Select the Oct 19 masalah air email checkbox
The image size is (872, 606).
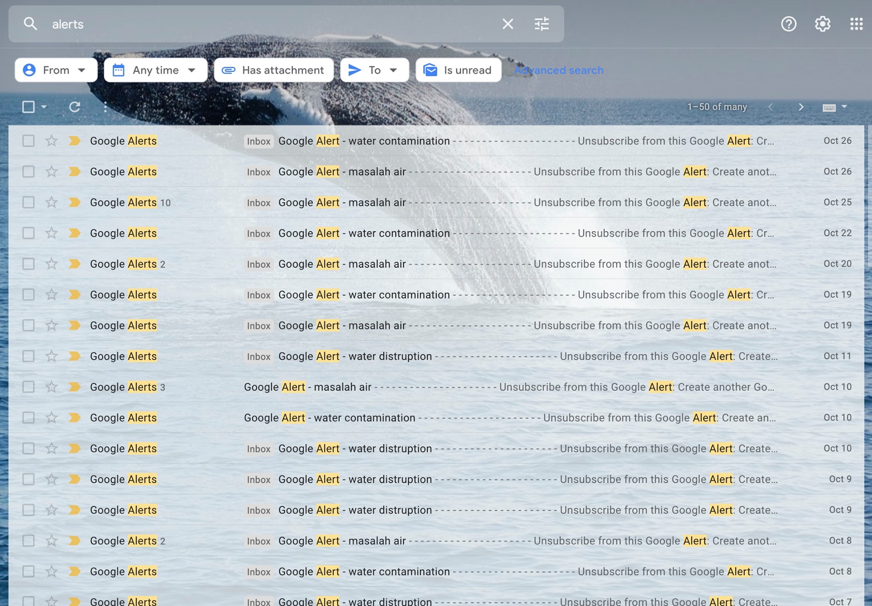(29, 325)
